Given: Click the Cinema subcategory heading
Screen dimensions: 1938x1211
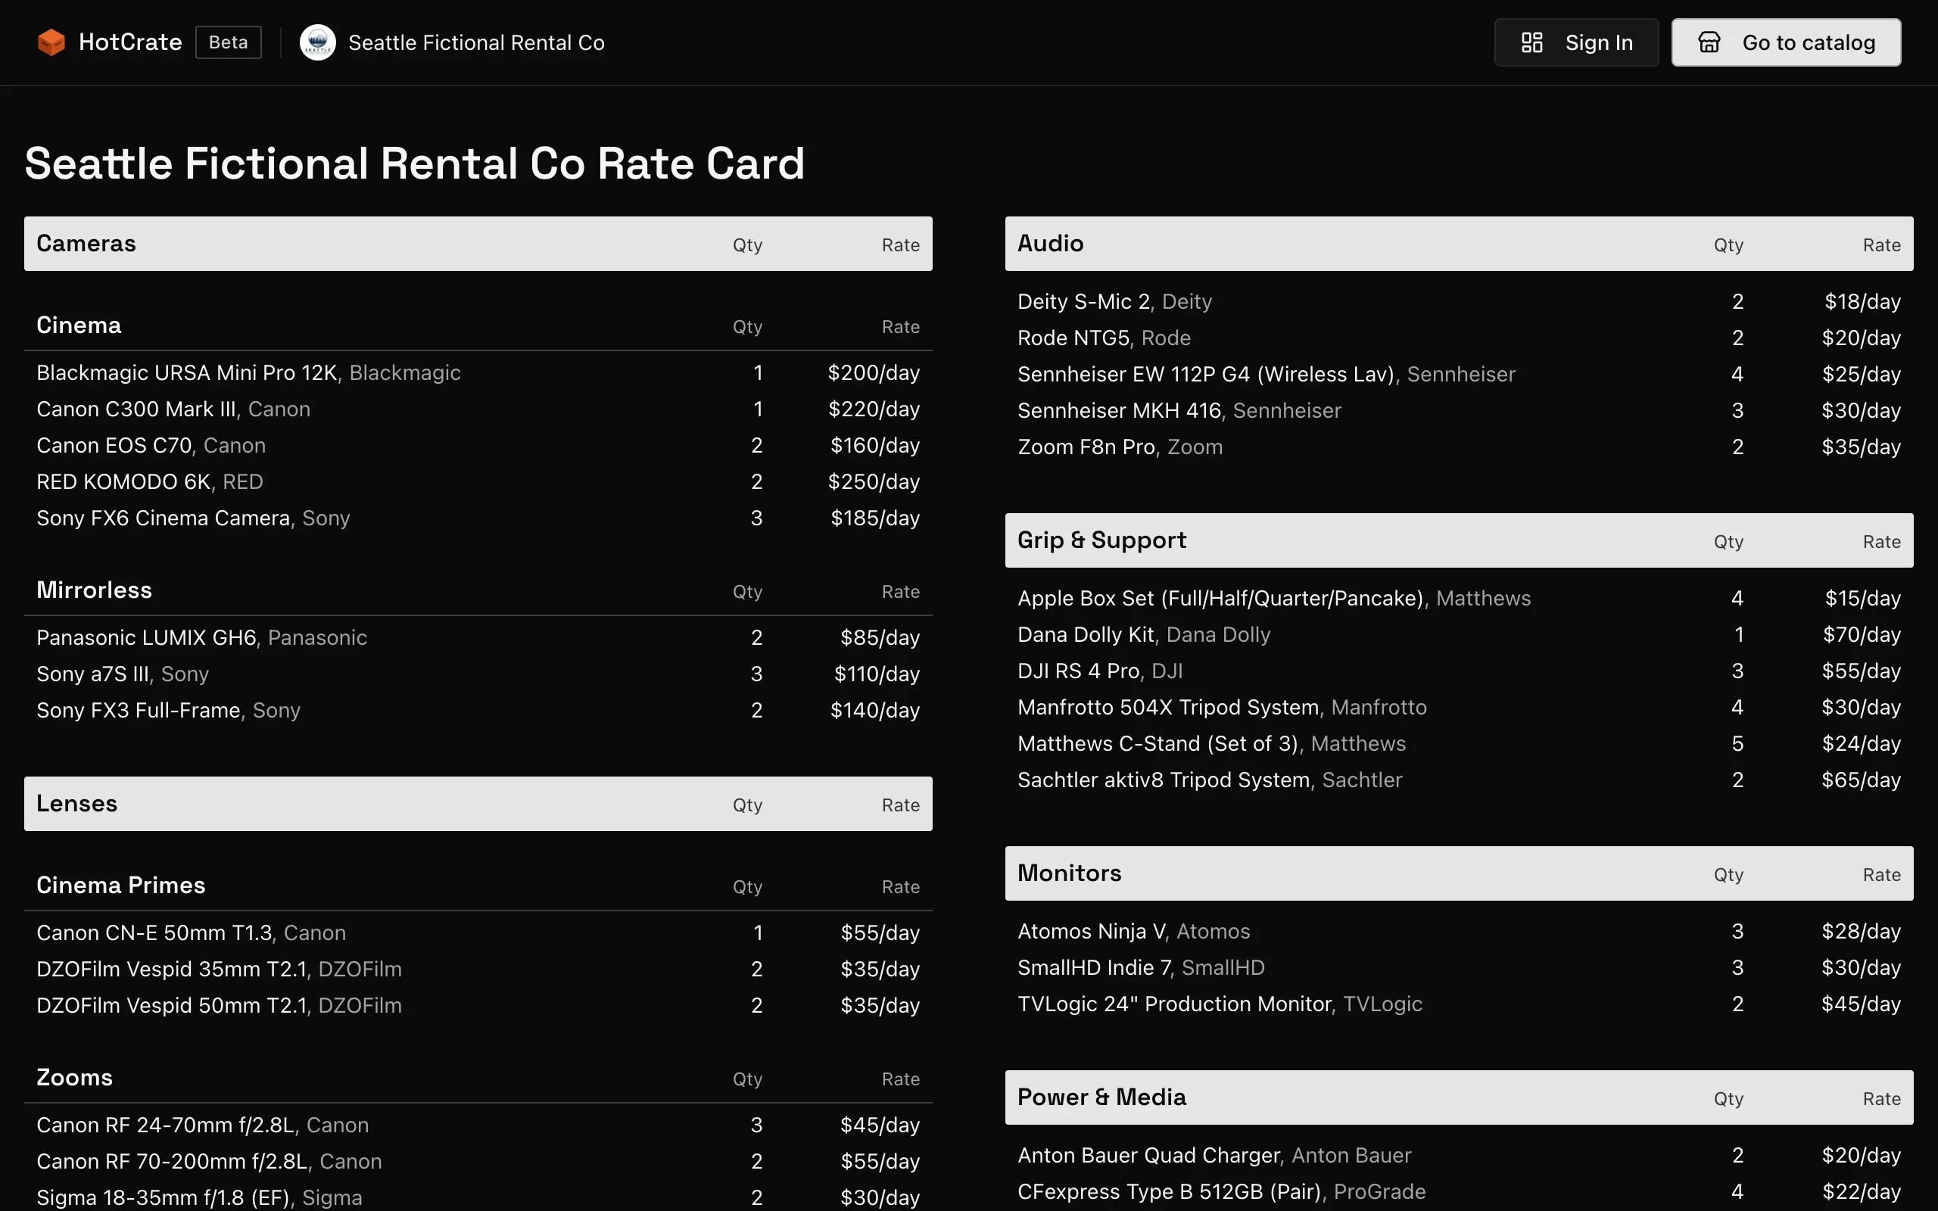Looking at the screenshot, I should point(79,325).
